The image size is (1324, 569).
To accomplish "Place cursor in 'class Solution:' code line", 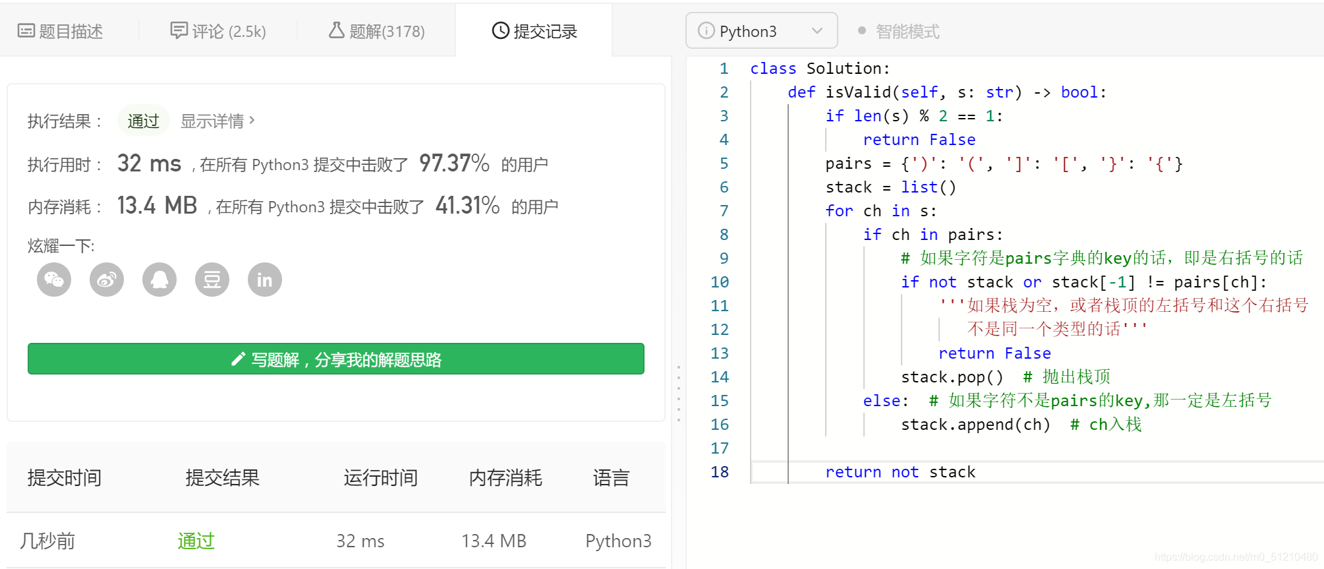I will click(820, 69).
